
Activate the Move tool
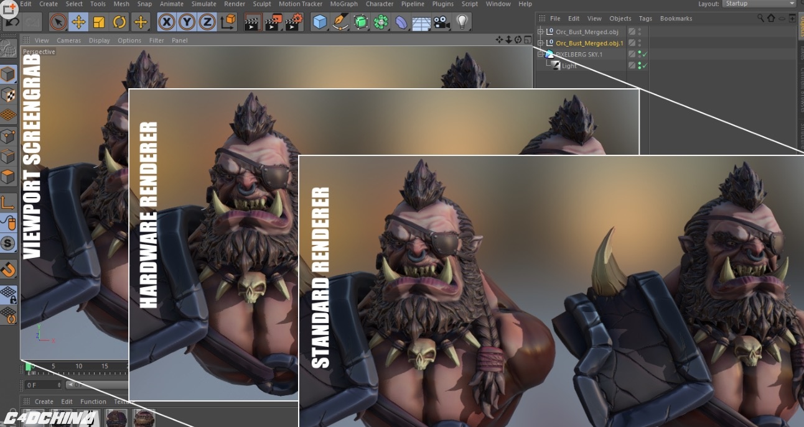(x=78, y=22)
